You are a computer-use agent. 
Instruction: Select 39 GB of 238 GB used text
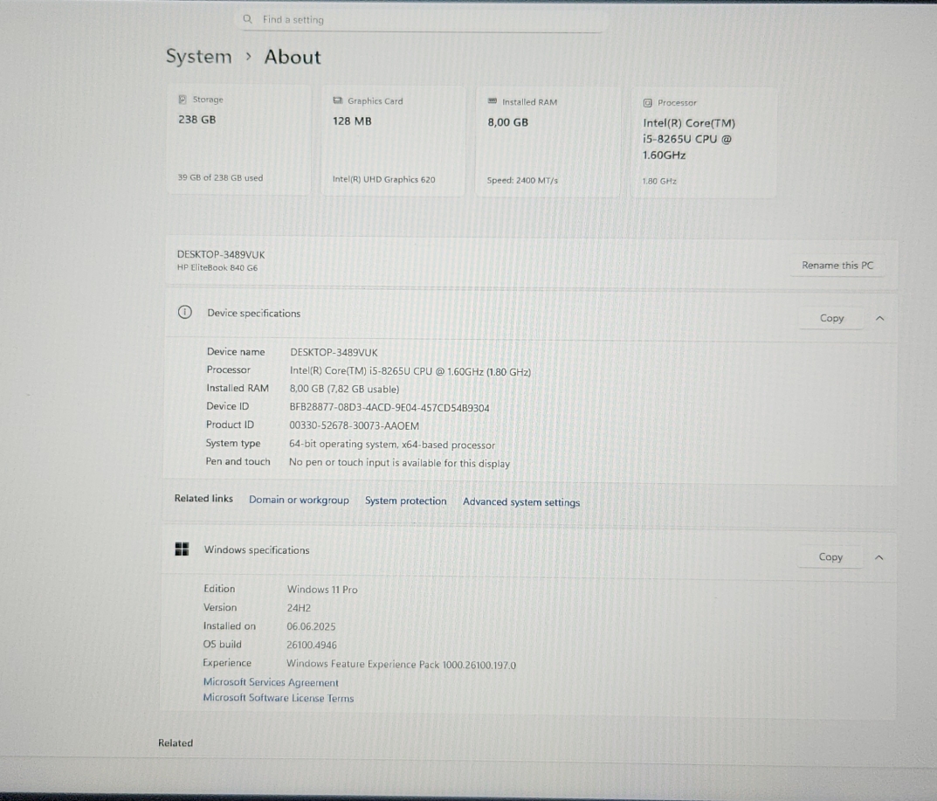tap(220, 177)
